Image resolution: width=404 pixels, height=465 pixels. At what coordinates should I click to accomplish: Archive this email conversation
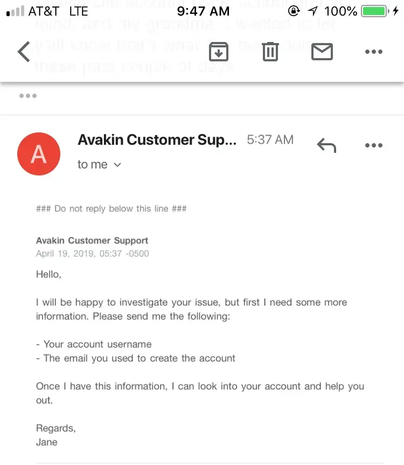coord(219,52)
